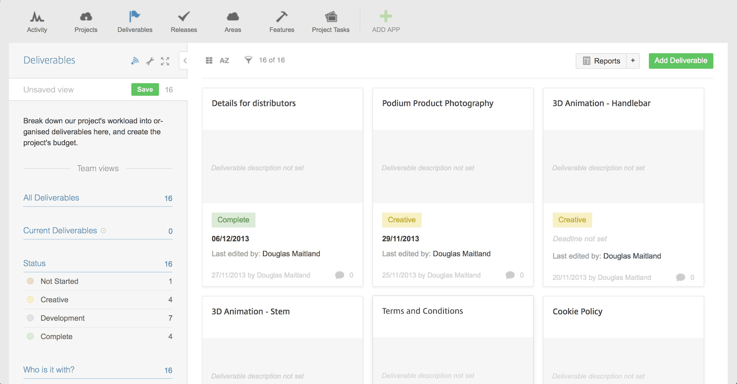
Task: Filter by Complete status
Action: (56, 337)
